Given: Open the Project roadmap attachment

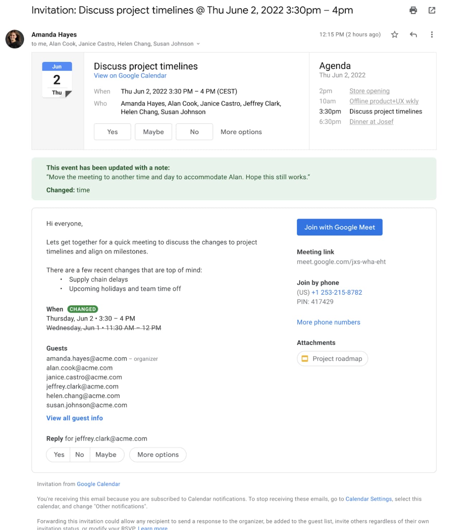Looking at the screenshot, I should [332, 358].
